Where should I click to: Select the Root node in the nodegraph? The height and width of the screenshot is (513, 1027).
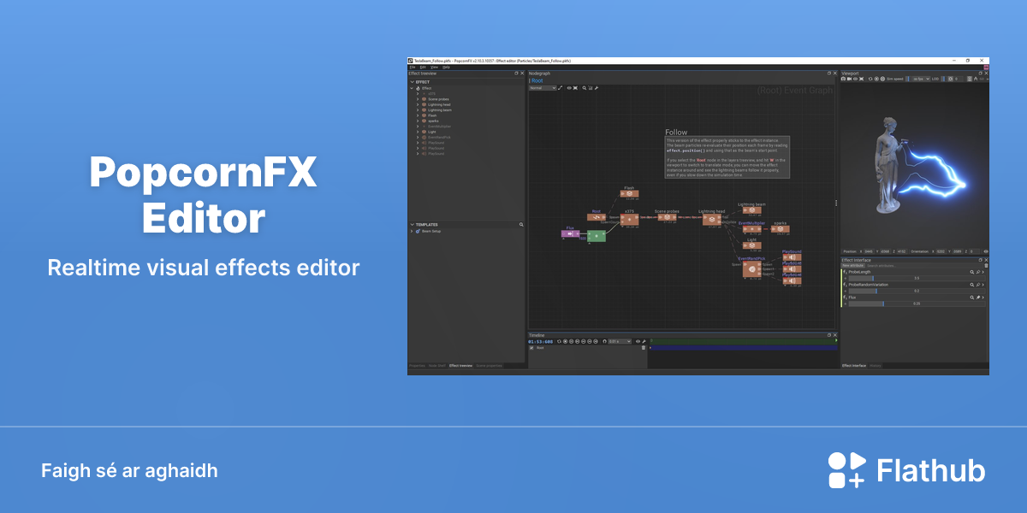(x=597, y=217)
